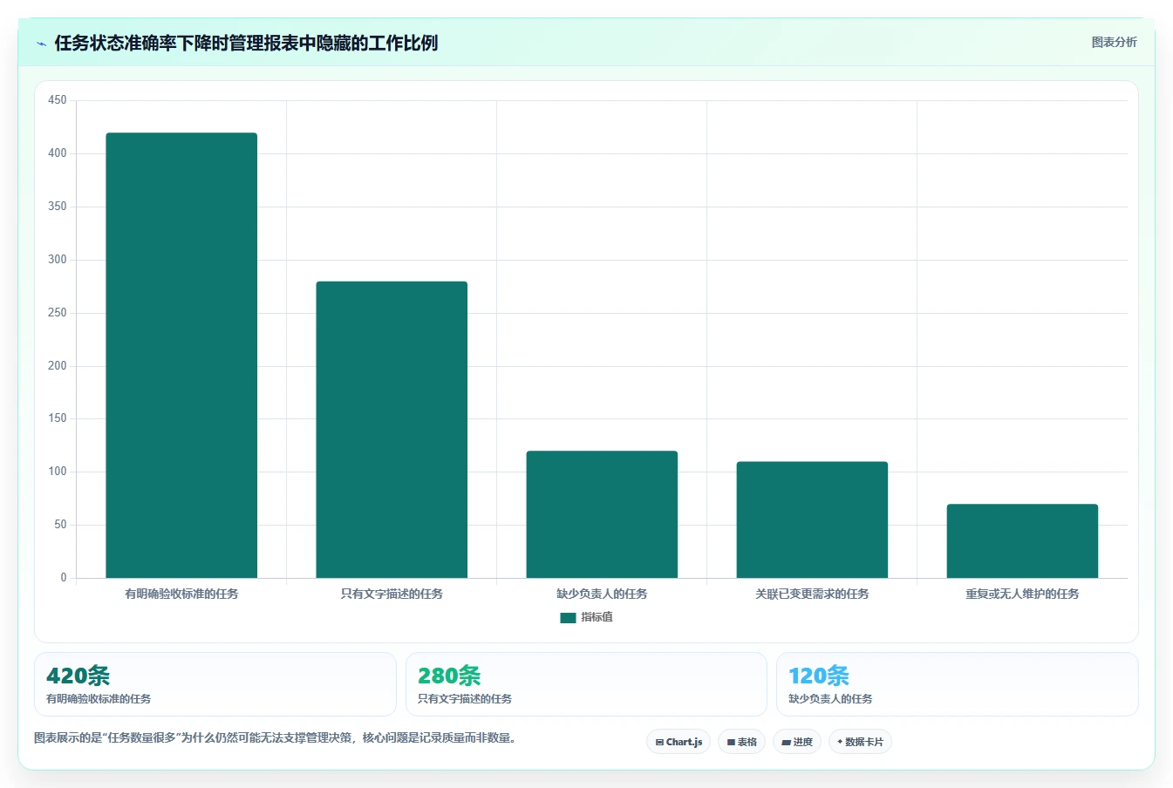This screenshot has width=1173, height=788.
Task: Click the 0 y-axis tick label
Action: (x=64, y=578)
